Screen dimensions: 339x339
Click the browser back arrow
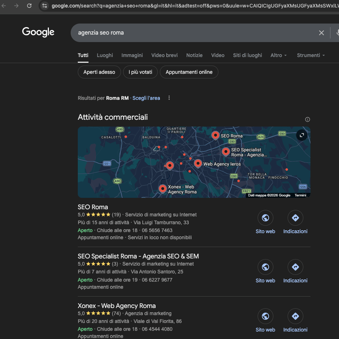[4, 6]
